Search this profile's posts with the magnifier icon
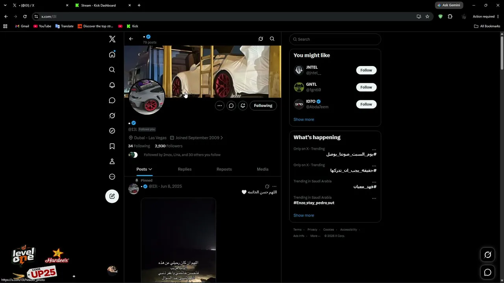Viewport: 504px width, 283px height. click(272, 39)
